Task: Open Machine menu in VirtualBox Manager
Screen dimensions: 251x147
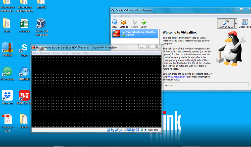Action: pos(124,16)
